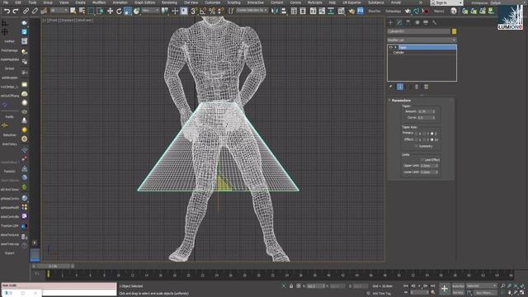The image size is (528, 297).
Task: Click the Undo arrow icon
Action: [x=7, y=11]
